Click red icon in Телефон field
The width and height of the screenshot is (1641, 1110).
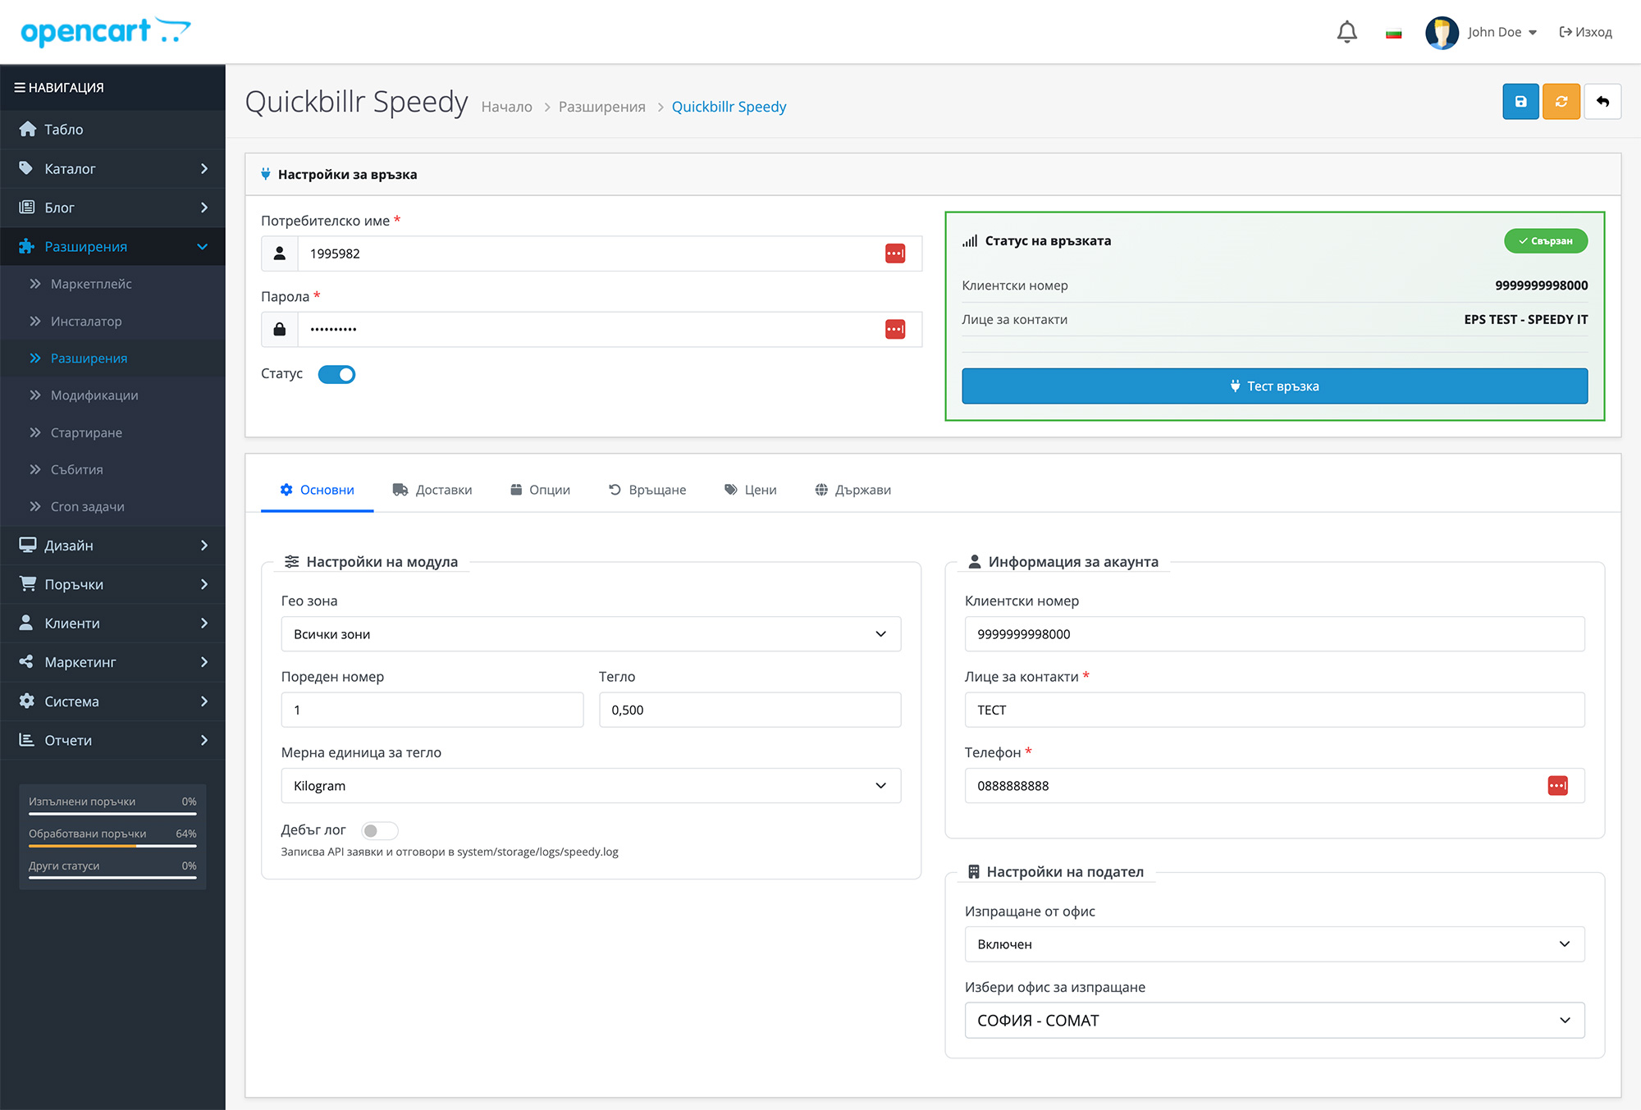click(x=1557, y=786)
